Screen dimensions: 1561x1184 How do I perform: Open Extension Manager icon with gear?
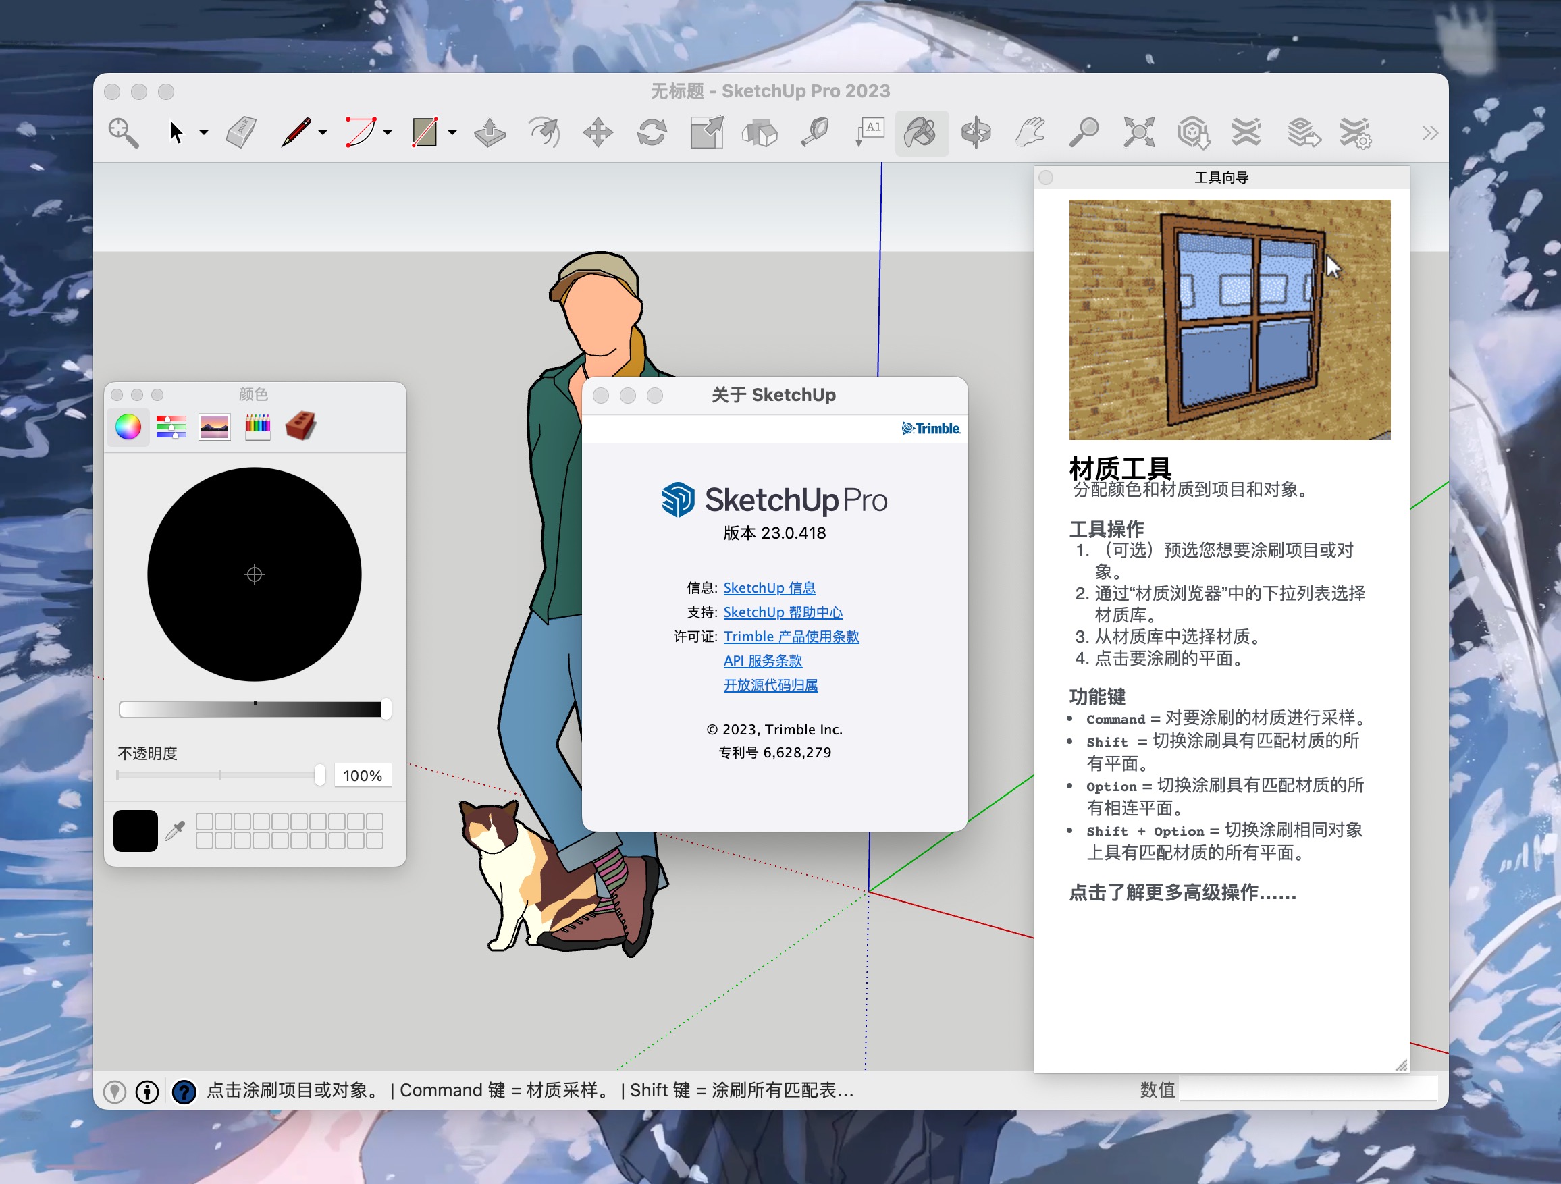pos(1355,133)
